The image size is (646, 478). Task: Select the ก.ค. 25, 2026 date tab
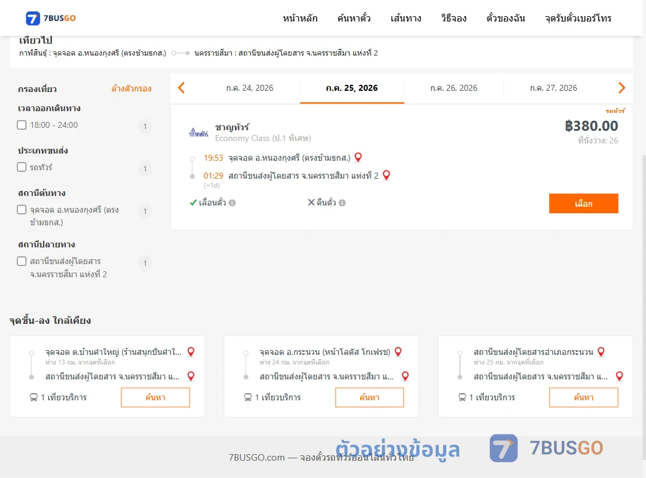352,88
